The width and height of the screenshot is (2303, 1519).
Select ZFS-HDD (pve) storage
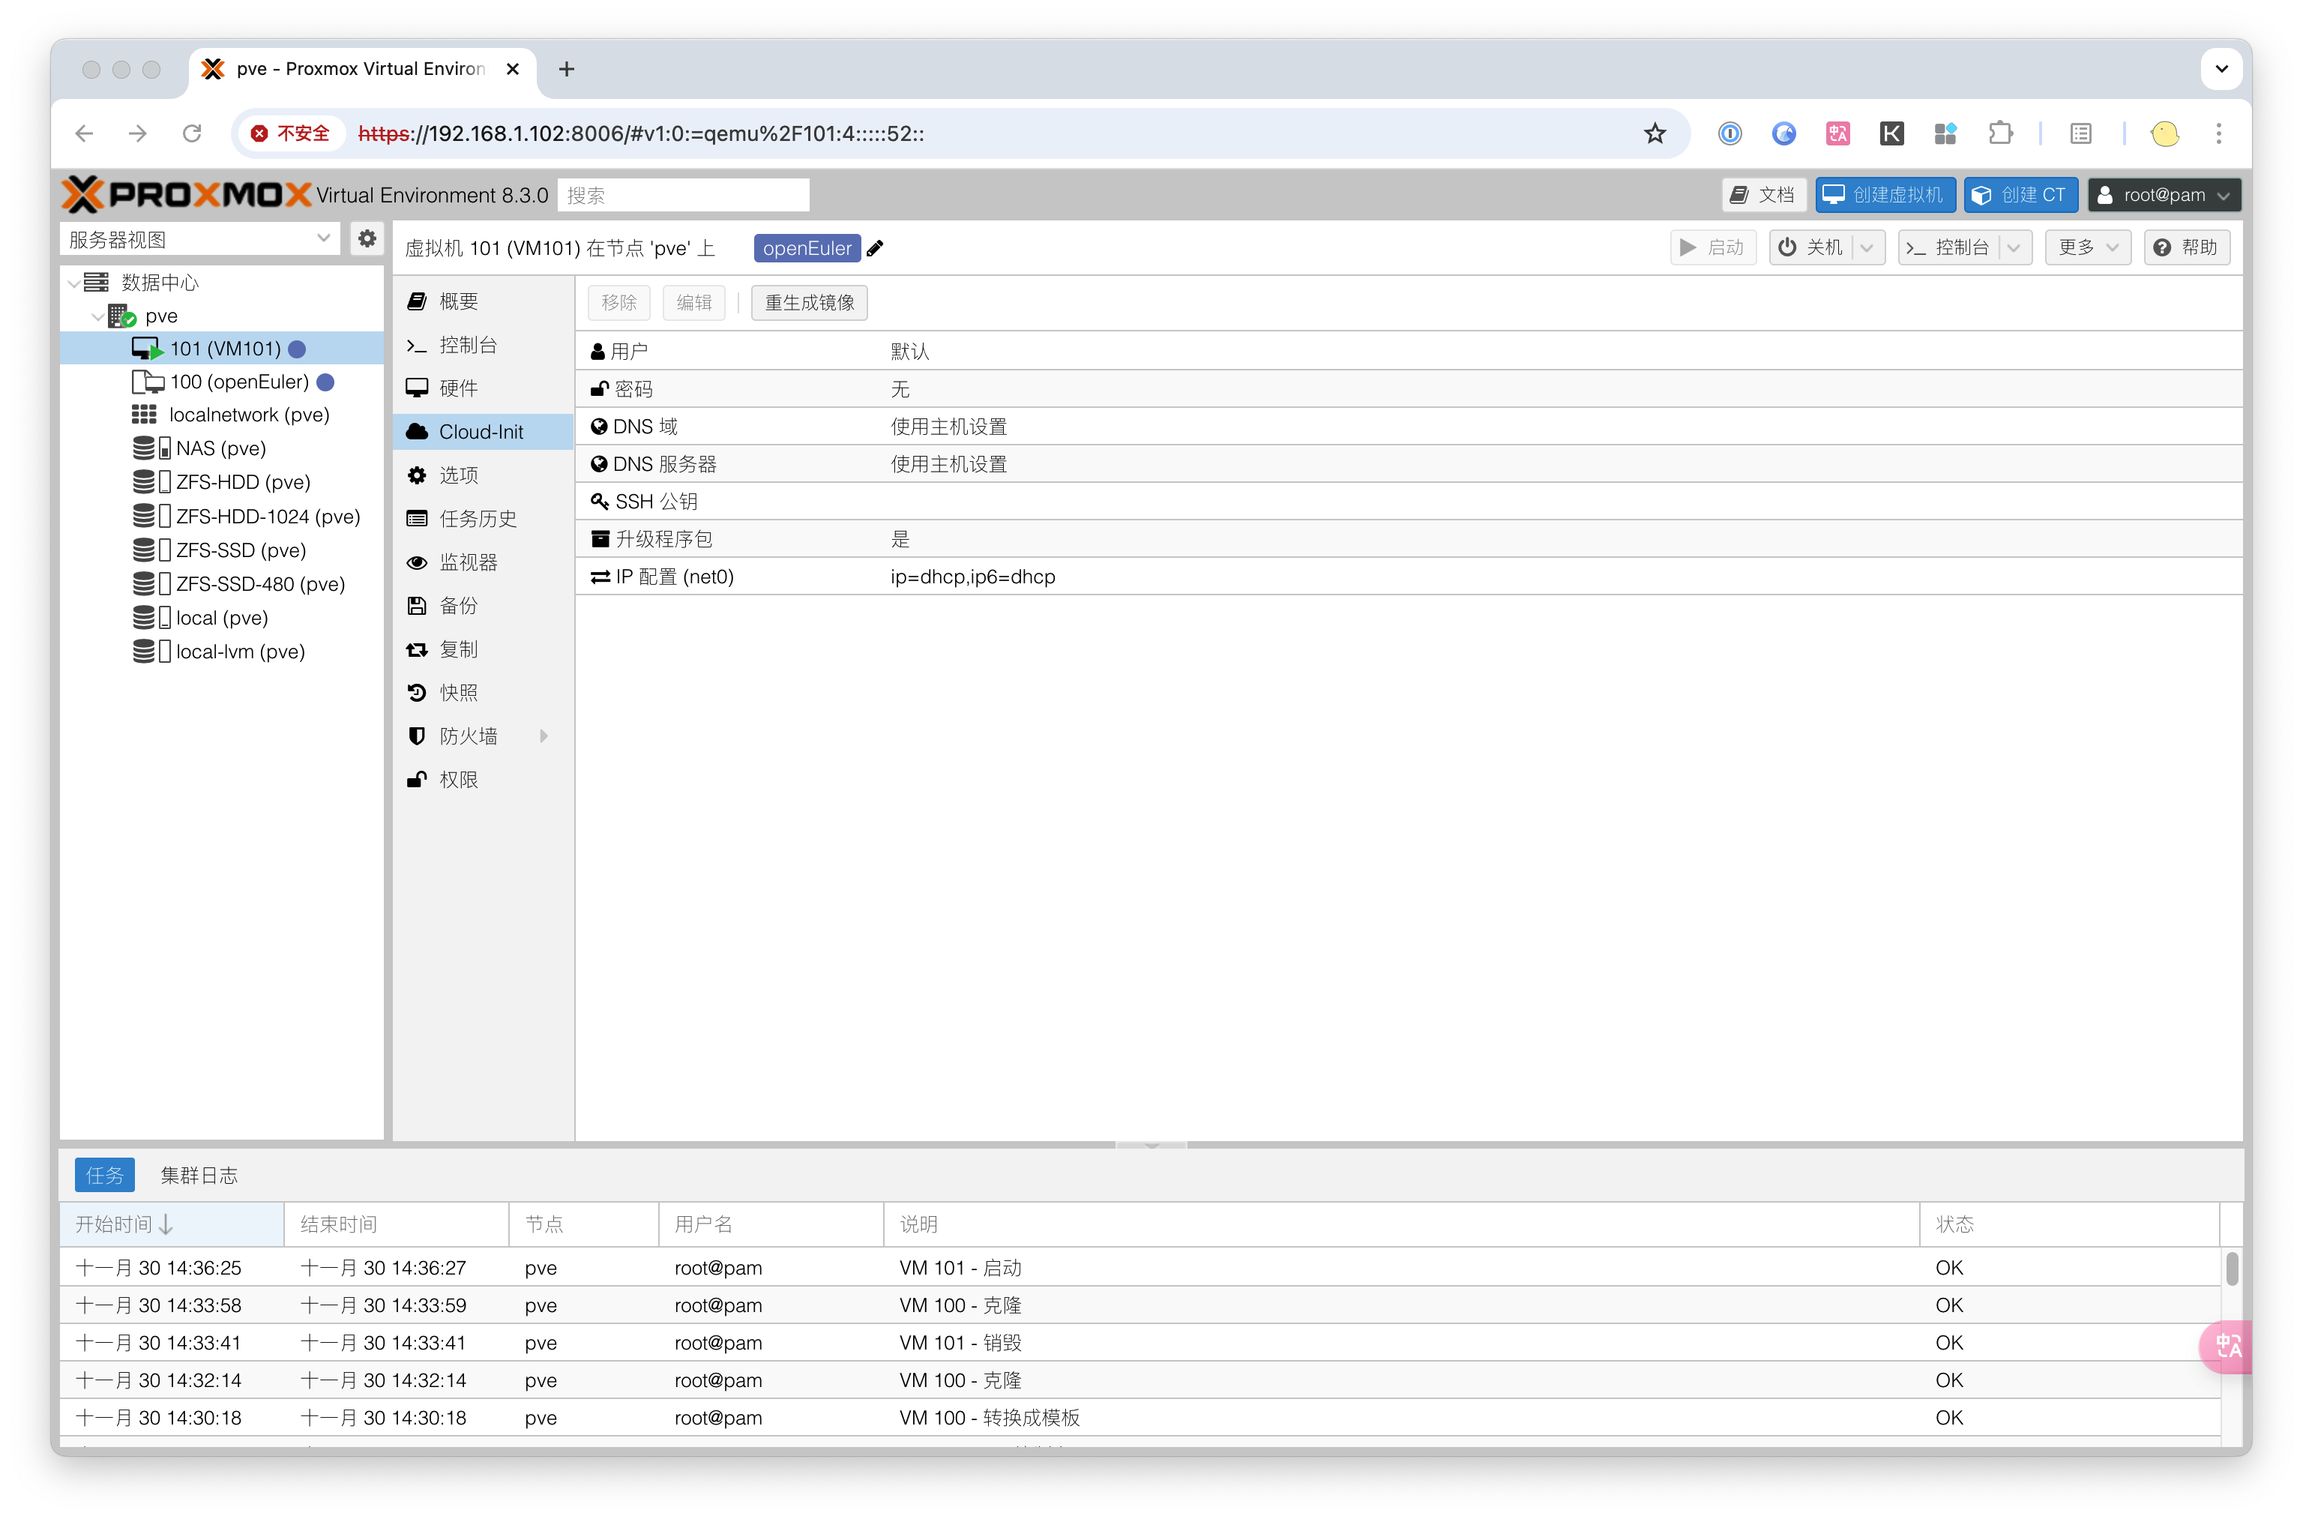222,482
